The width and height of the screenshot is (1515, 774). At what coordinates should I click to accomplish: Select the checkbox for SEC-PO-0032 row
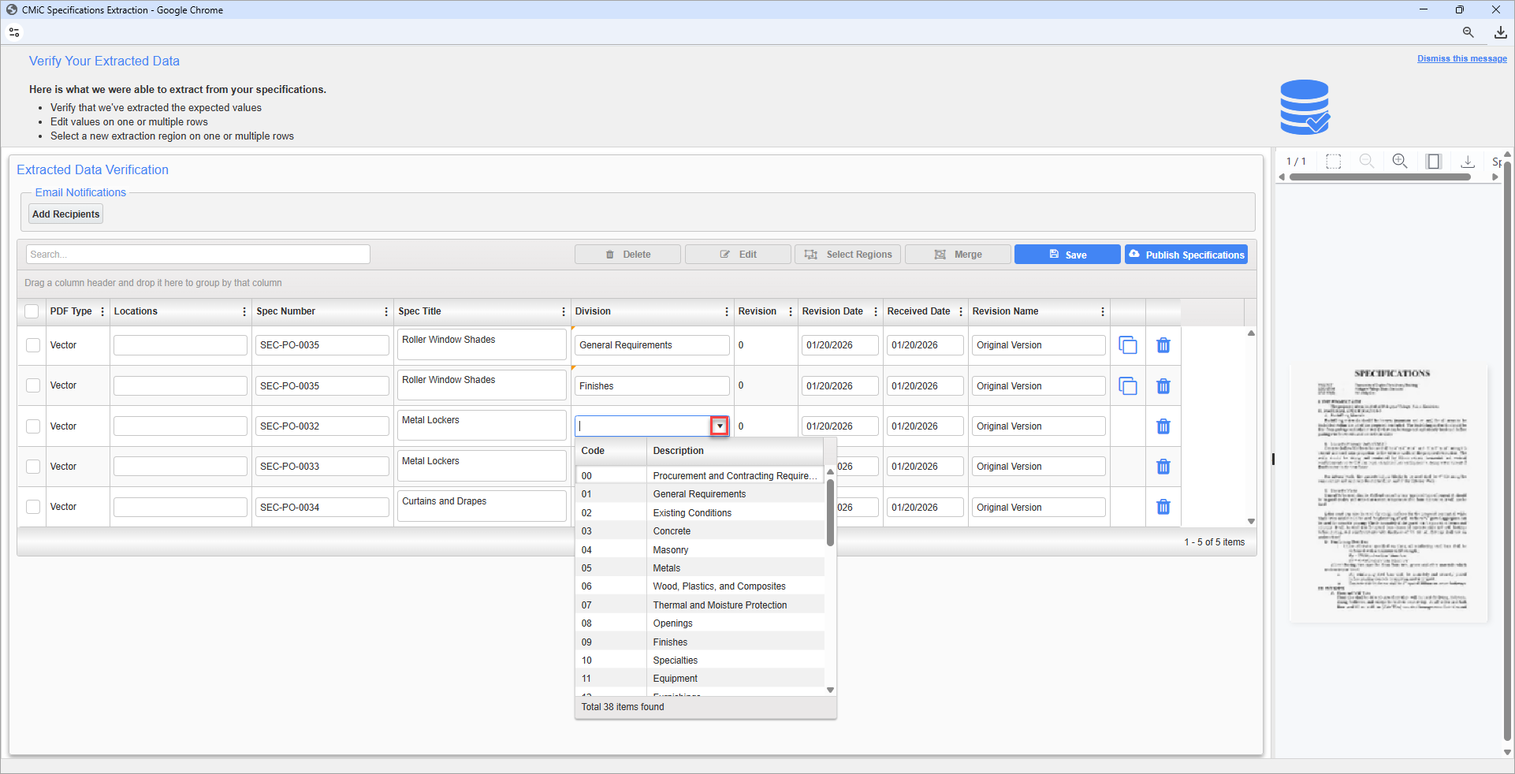click(32, 426)
